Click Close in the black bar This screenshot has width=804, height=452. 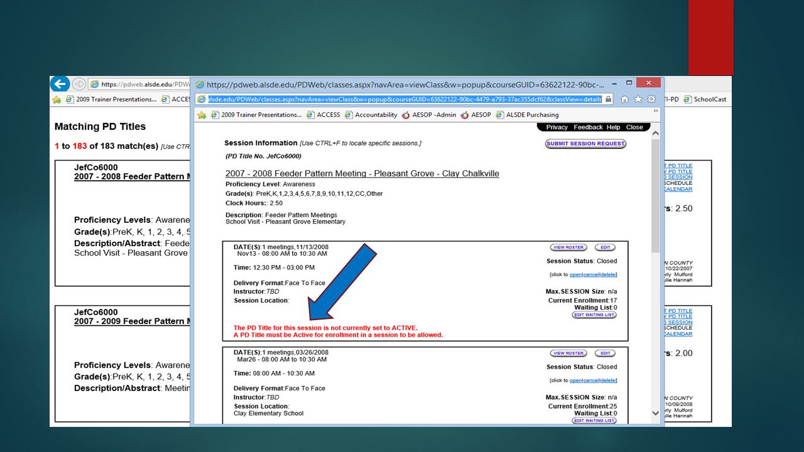[634, 127]
